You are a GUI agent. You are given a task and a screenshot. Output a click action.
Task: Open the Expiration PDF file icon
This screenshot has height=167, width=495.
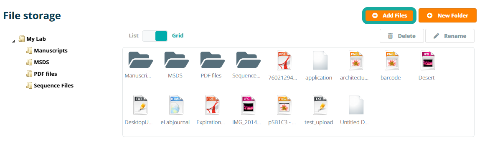(211, 105)
